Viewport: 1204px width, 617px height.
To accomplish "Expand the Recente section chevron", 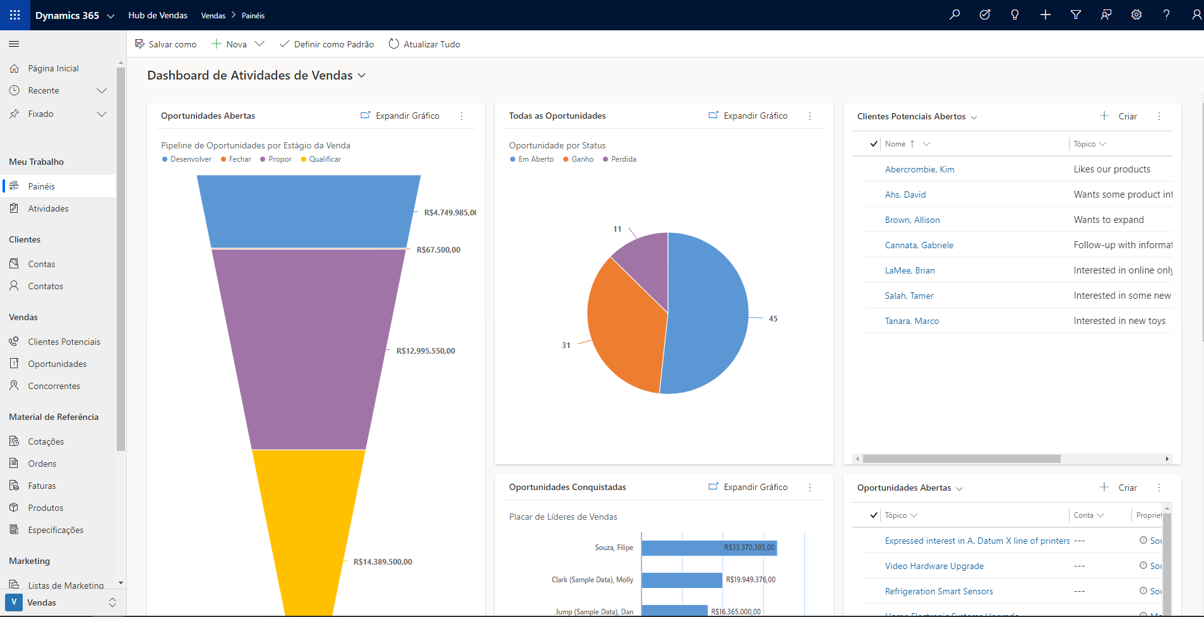I will pos(102,90).
